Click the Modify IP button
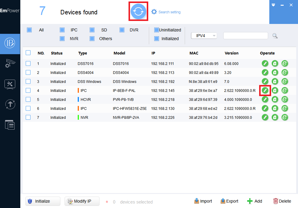Viewport: 298px width, 208px height. 82,201
